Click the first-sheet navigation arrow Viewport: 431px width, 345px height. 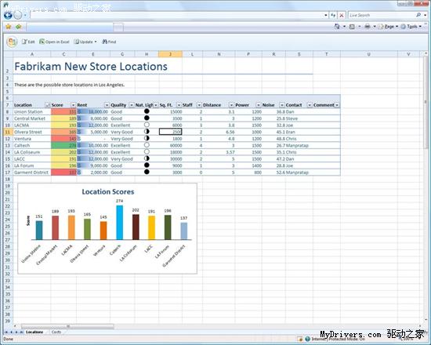[6, 332]
